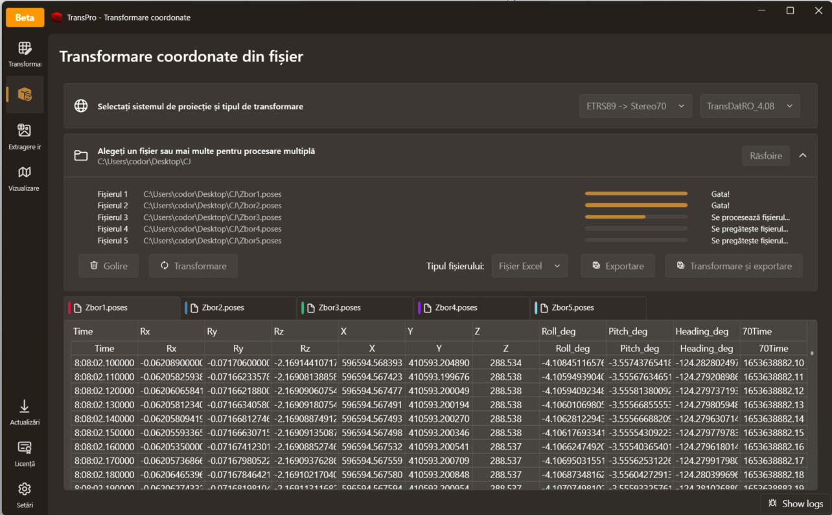The height and width of the screenshot is (515, 832).
Task: Click the Fișierul 5 progress bar
Action: pyautogui.click(x=636, y=240)
